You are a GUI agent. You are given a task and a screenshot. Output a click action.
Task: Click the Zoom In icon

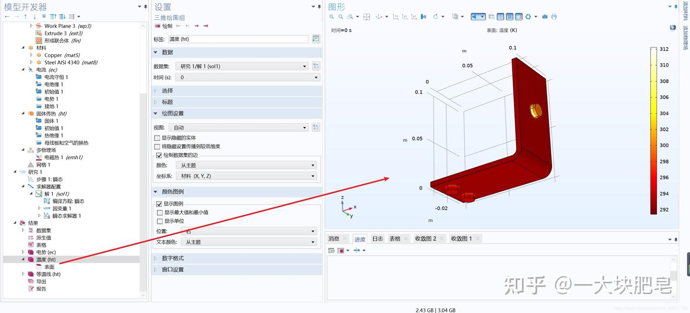(332, 17)
